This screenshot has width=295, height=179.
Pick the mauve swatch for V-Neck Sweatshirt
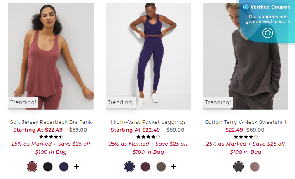[254, 167]
